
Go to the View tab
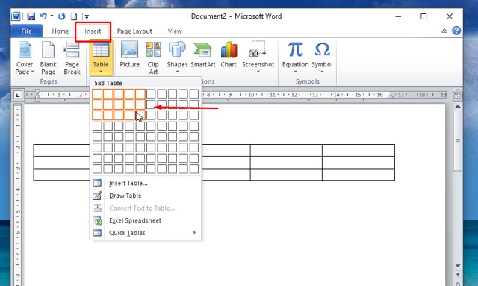coord(175,31)
